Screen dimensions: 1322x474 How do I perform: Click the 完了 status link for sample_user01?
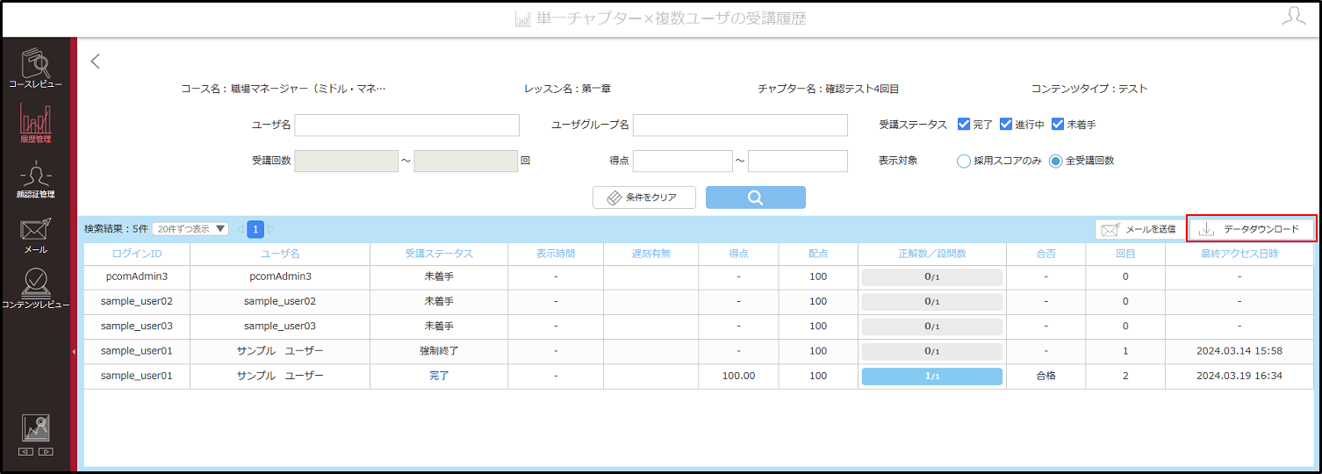(439, 376)
